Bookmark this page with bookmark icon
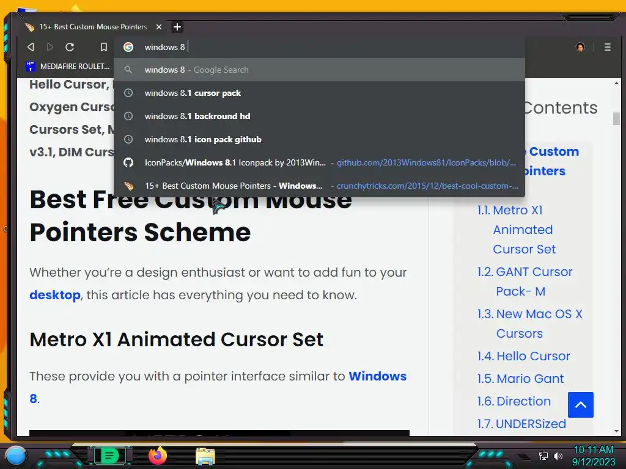Viewport: 626px width, 469px height. coord(104,47)
